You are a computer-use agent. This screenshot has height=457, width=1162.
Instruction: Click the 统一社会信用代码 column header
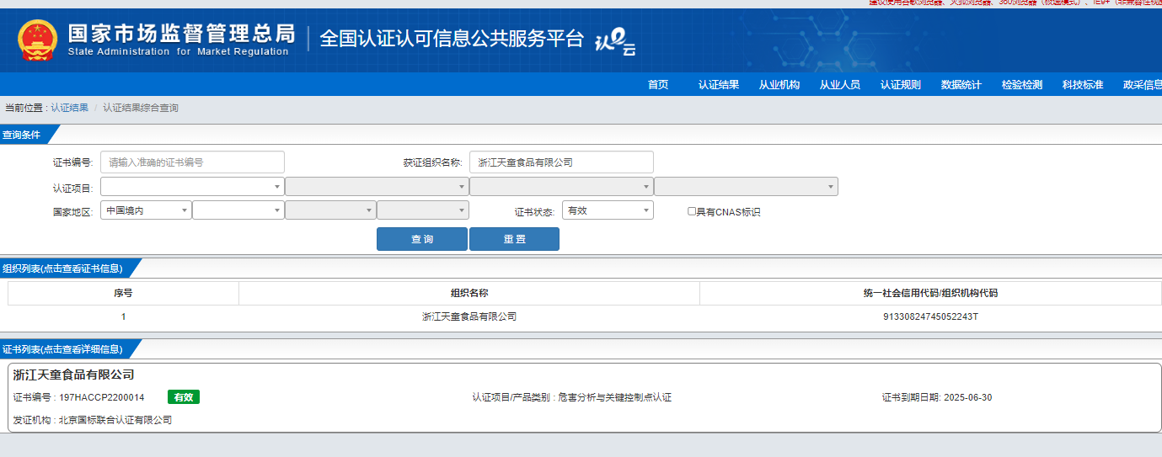[x=930, y=293]
